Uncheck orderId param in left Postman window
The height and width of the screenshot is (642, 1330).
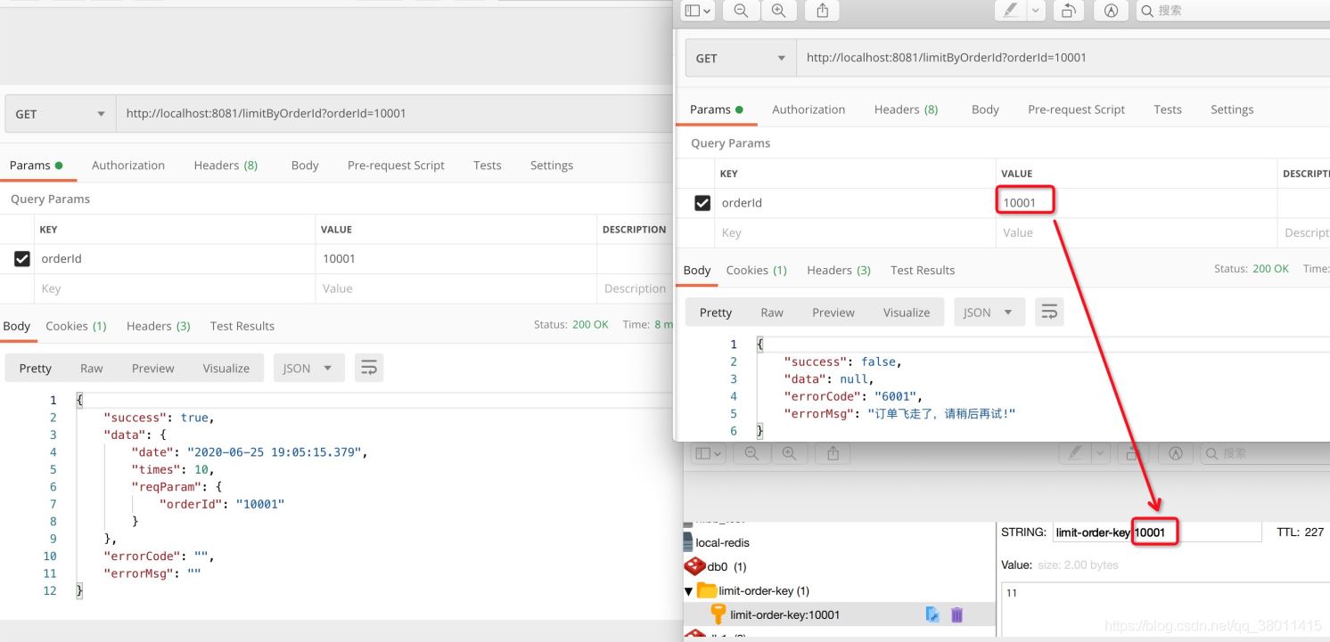[22, 258]
